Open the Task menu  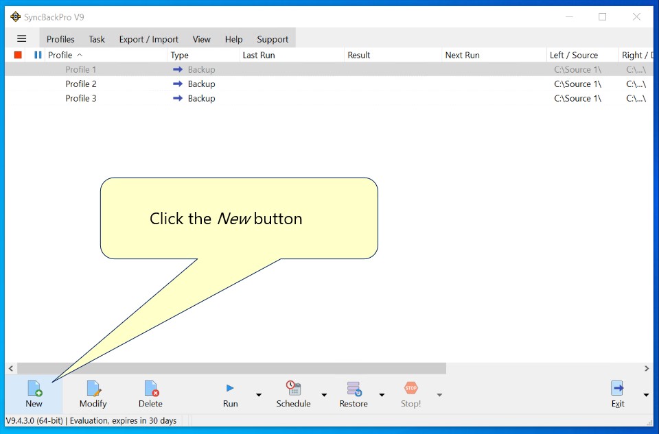[x=97, y=39]
